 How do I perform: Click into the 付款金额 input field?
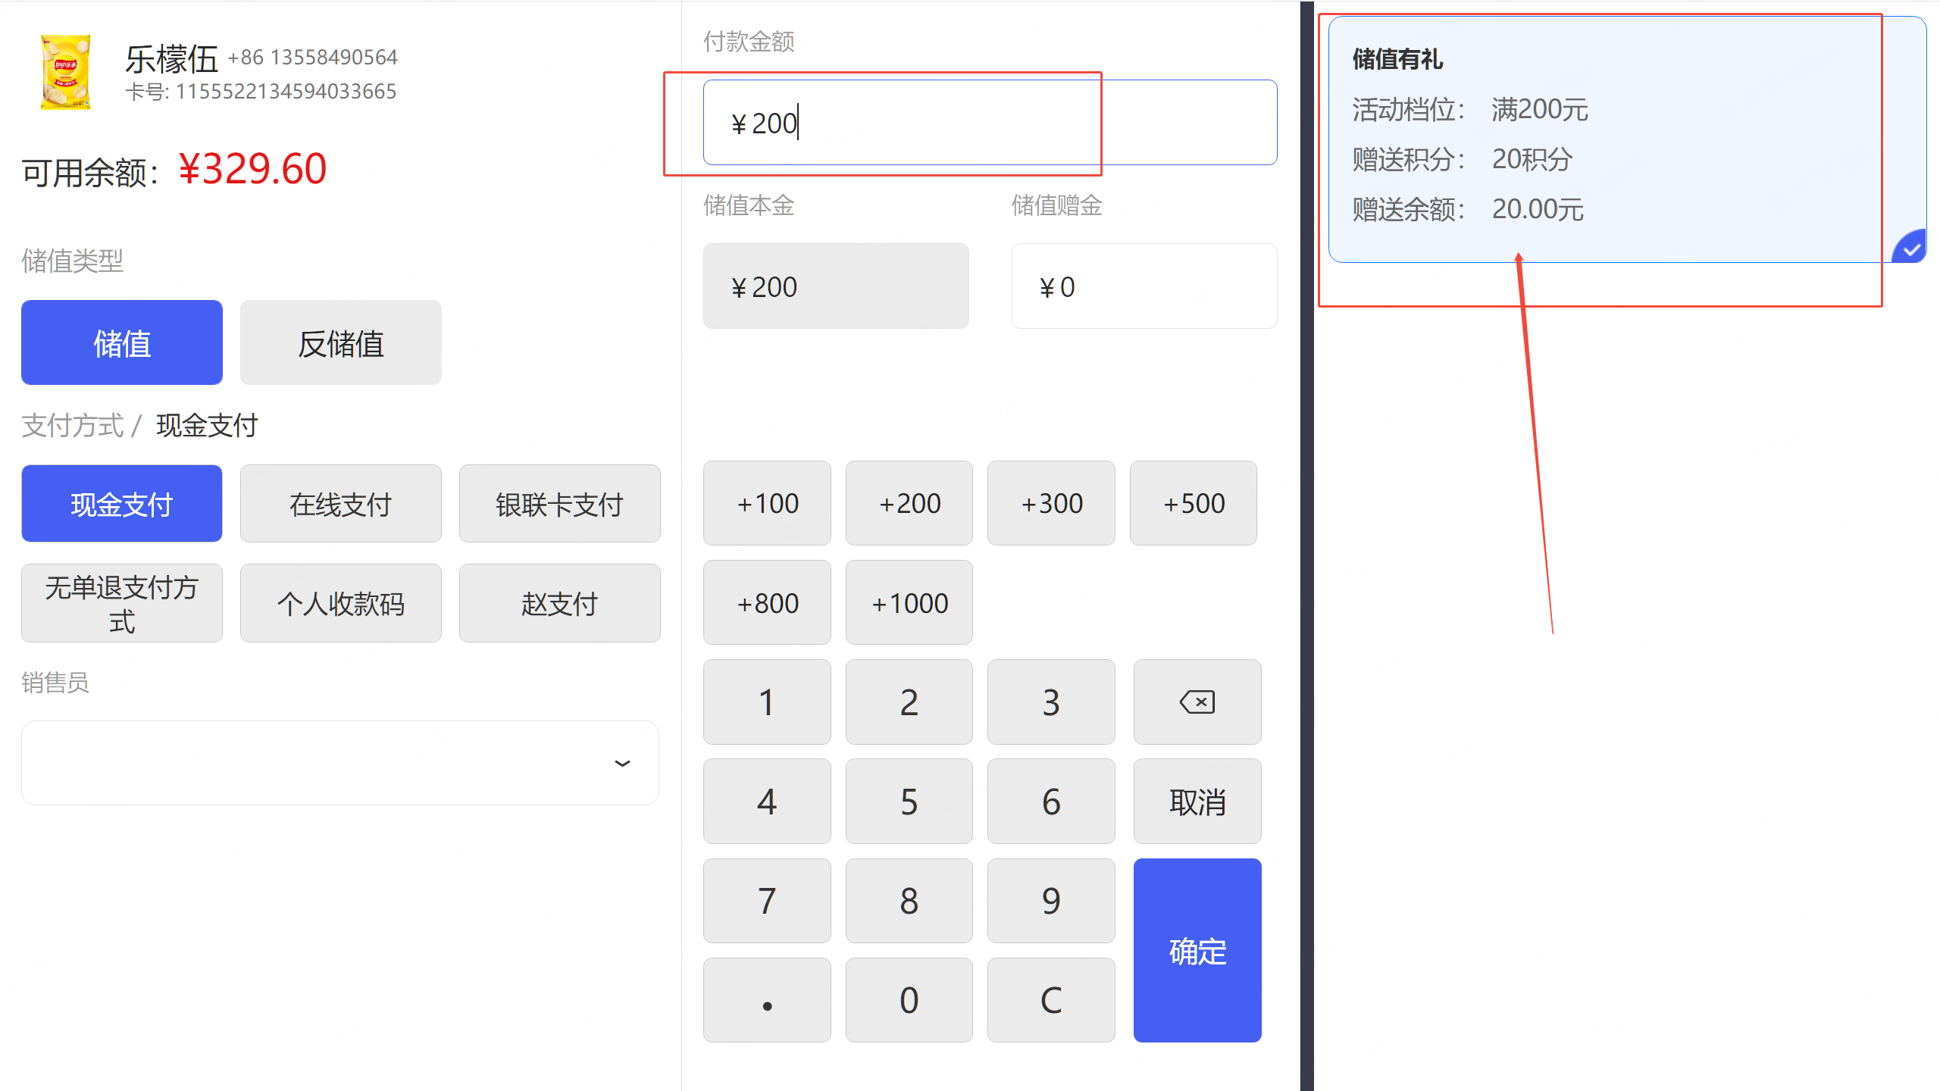coord(990,123)
